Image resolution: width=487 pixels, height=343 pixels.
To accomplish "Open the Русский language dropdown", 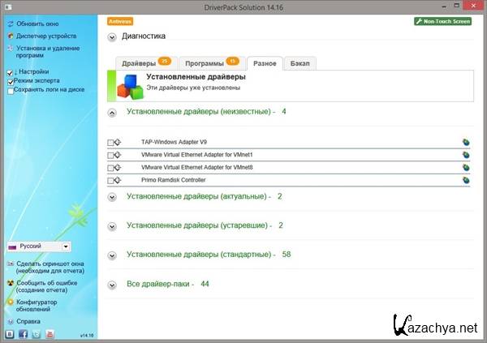I will pyautogui.click(x=38, y=247).
